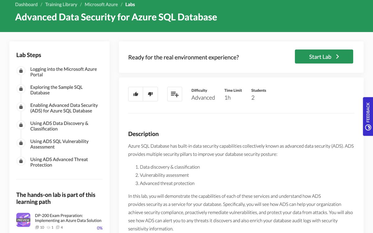This screenshot has width=373, height=233.
Task: Click lock icon beside Enabling Advanced Data Security
Action: pos(21,107)
